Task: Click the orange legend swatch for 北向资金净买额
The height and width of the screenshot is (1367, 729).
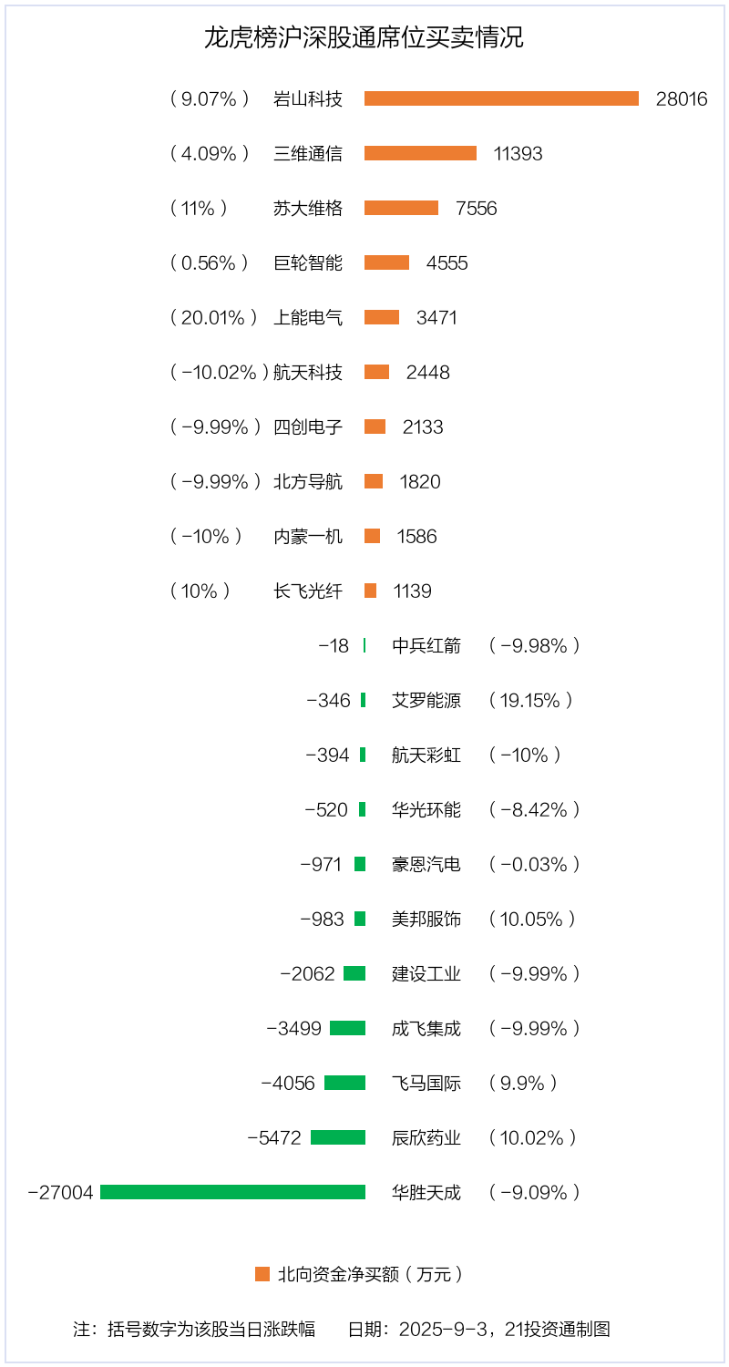Action: point(262,1274)
